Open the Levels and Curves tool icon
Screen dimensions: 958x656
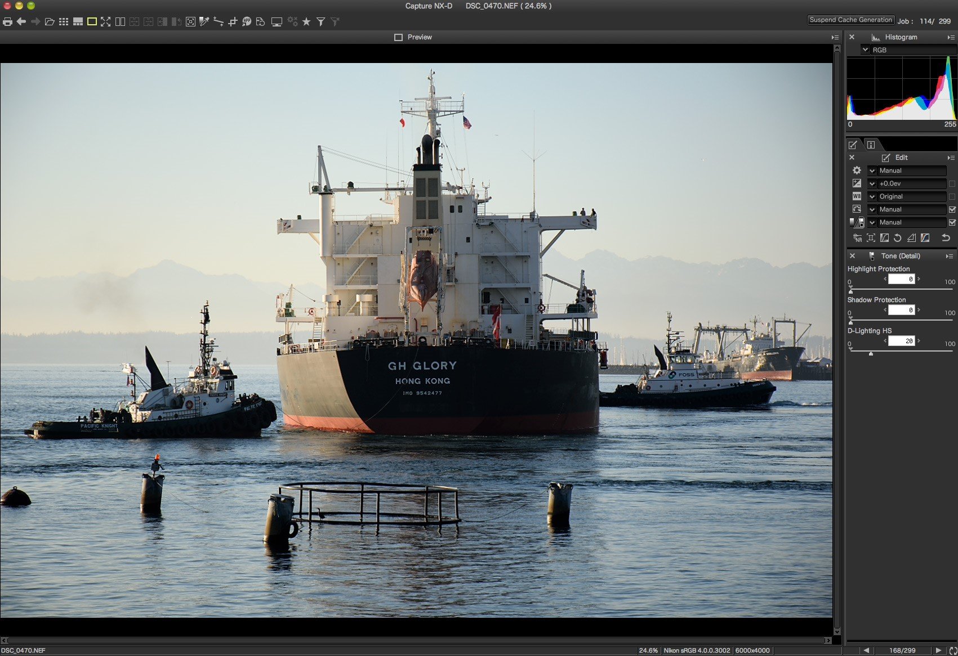(x=884, y=238)
